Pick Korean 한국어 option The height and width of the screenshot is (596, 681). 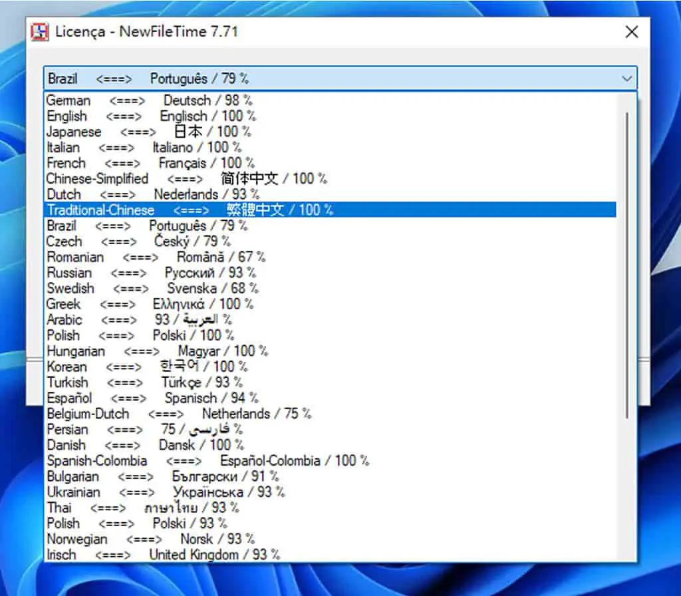click(x=331, y=367)
